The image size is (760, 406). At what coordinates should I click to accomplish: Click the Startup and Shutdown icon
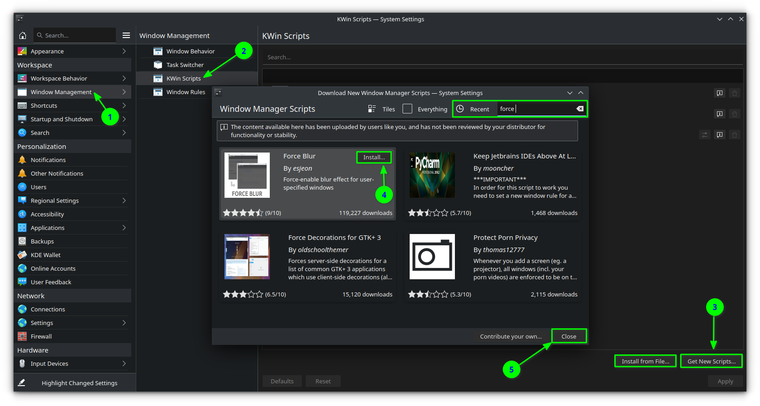[22, 119]
